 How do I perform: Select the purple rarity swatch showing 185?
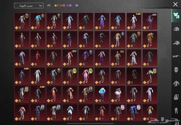76,5
